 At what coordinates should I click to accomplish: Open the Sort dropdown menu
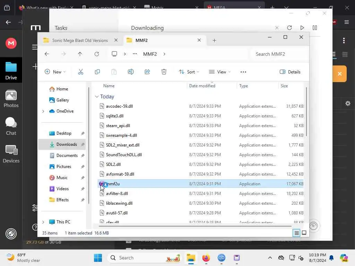click(189, 72)
